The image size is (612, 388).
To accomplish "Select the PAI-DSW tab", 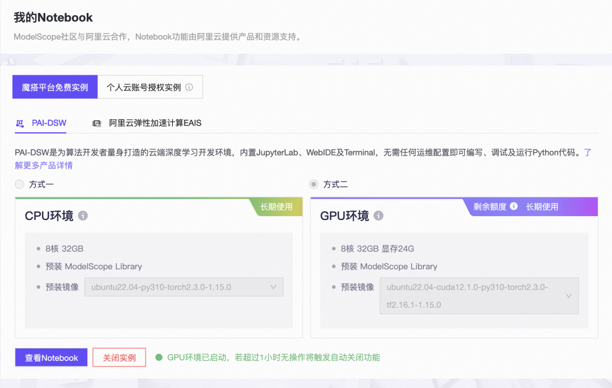I will point(41,123).
